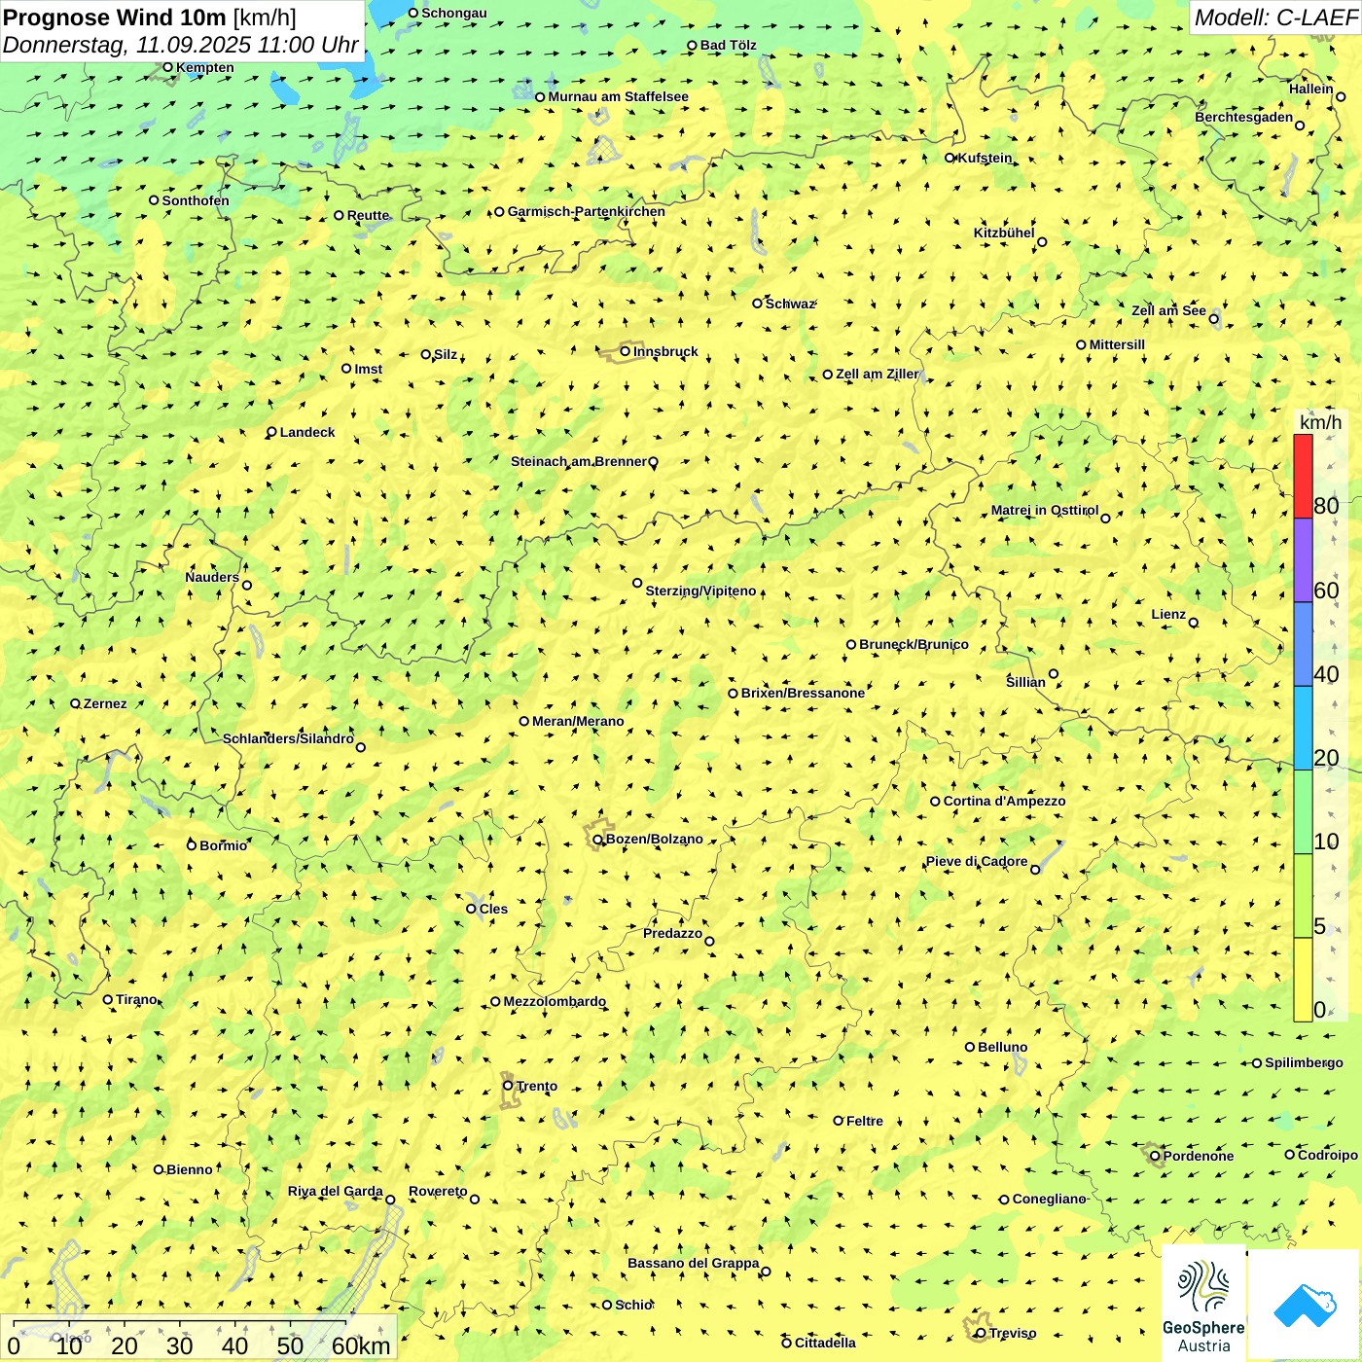Click the 'Matrei in Osttirol' label
Screen dimensions: 1362x1362
pos(1045,510)
